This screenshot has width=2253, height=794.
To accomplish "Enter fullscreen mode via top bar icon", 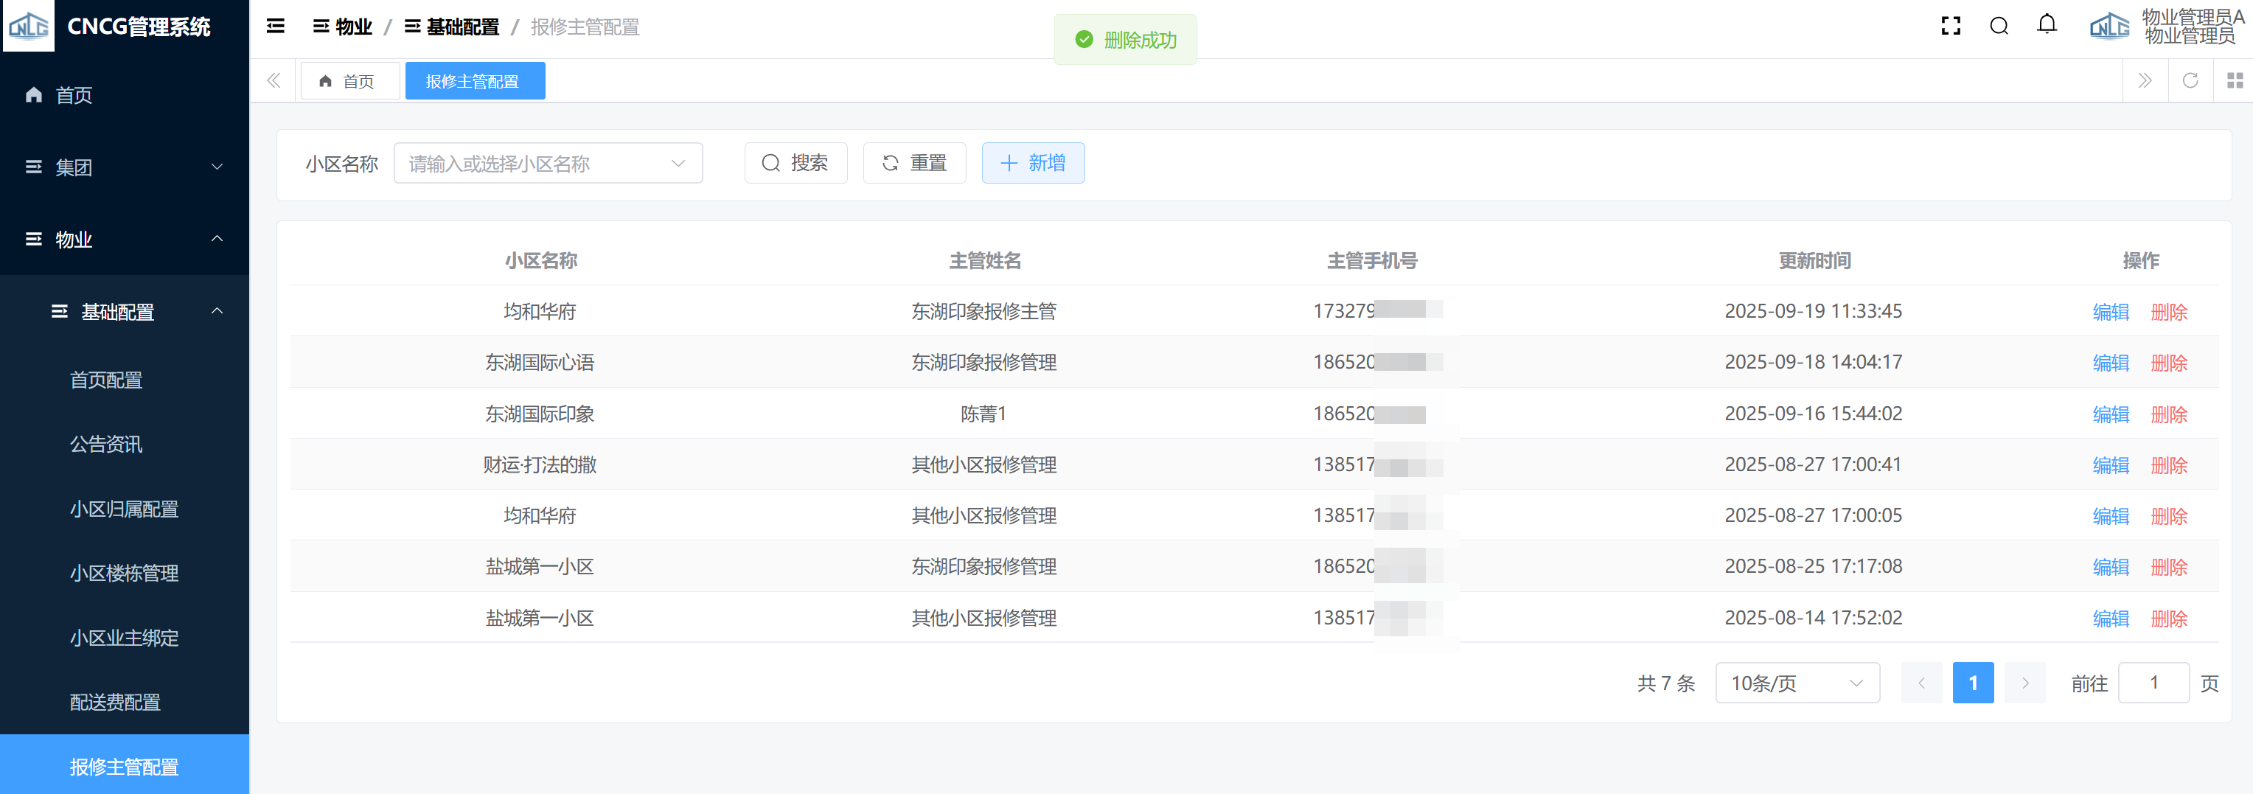I will (x=1949, y=27).
